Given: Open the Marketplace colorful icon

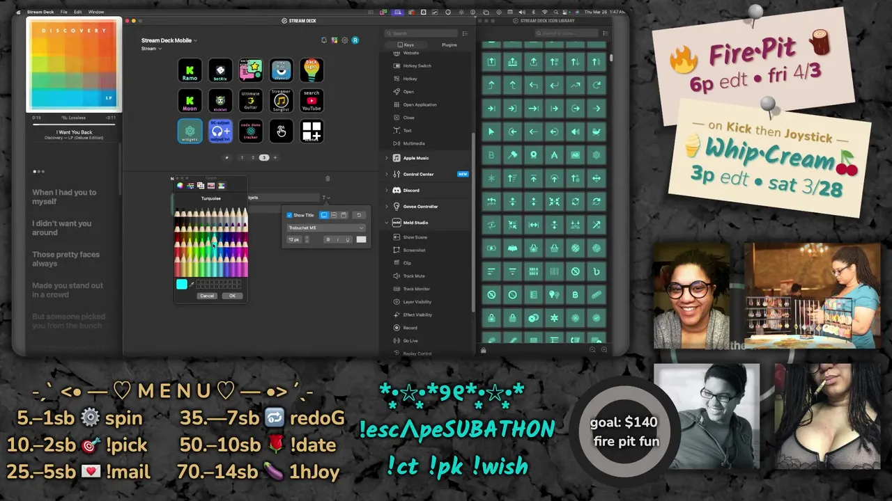Looking at the screenshot, I should pos(334,40).
